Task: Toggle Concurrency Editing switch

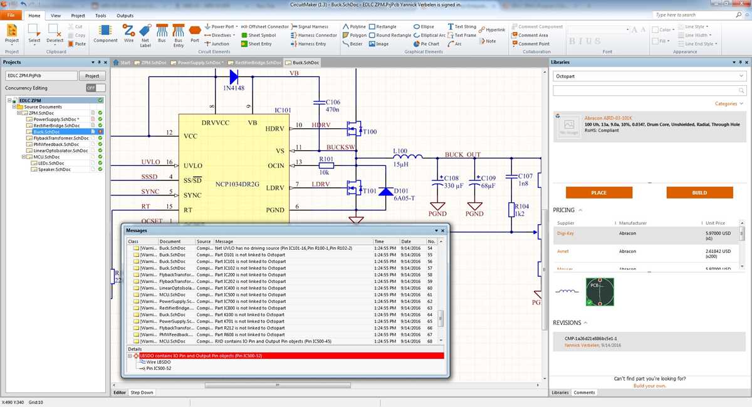Action: 95,88
